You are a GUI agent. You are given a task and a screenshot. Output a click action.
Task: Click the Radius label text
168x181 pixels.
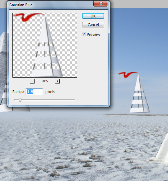(x=18, y=92)
